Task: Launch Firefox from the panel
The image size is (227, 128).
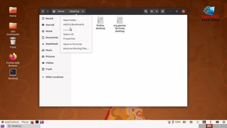Action: pyautogui.click(x=32, y=122)
